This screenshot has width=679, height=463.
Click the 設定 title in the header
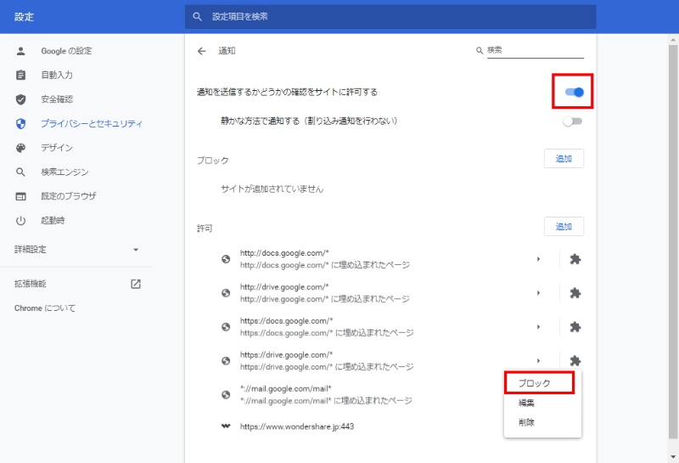click(24, 17)
